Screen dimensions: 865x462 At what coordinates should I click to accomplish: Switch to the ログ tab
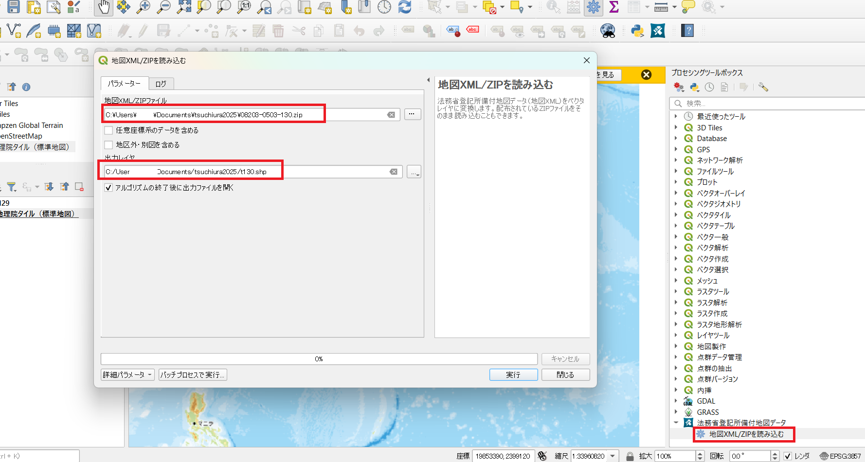161,84
